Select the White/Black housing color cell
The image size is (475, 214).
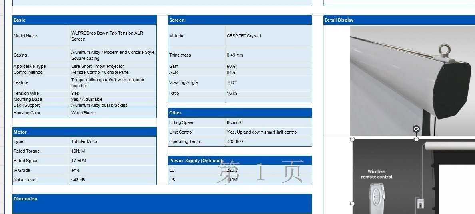click(113, 113)
